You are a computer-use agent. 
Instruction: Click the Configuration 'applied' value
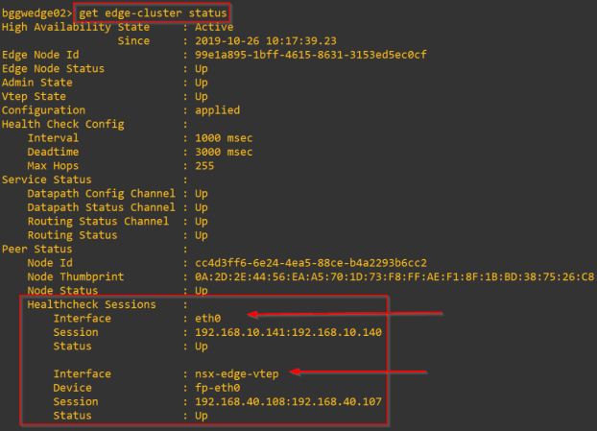point(217,110)
